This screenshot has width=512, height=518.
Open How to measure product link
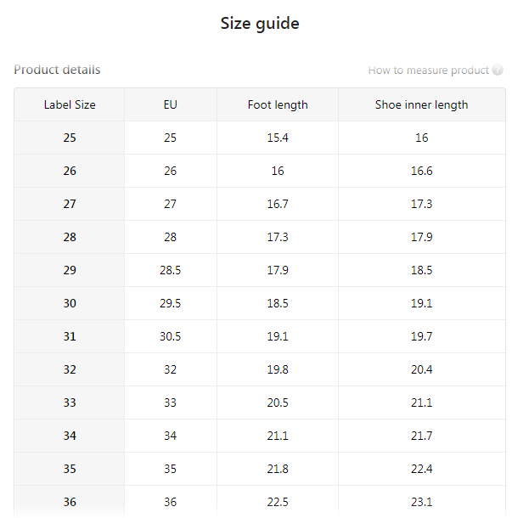click(428, 70)
